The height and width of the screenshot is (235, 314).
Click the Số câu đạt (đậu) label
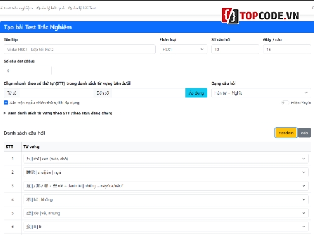pyautogui.click(x=19, y=61)
